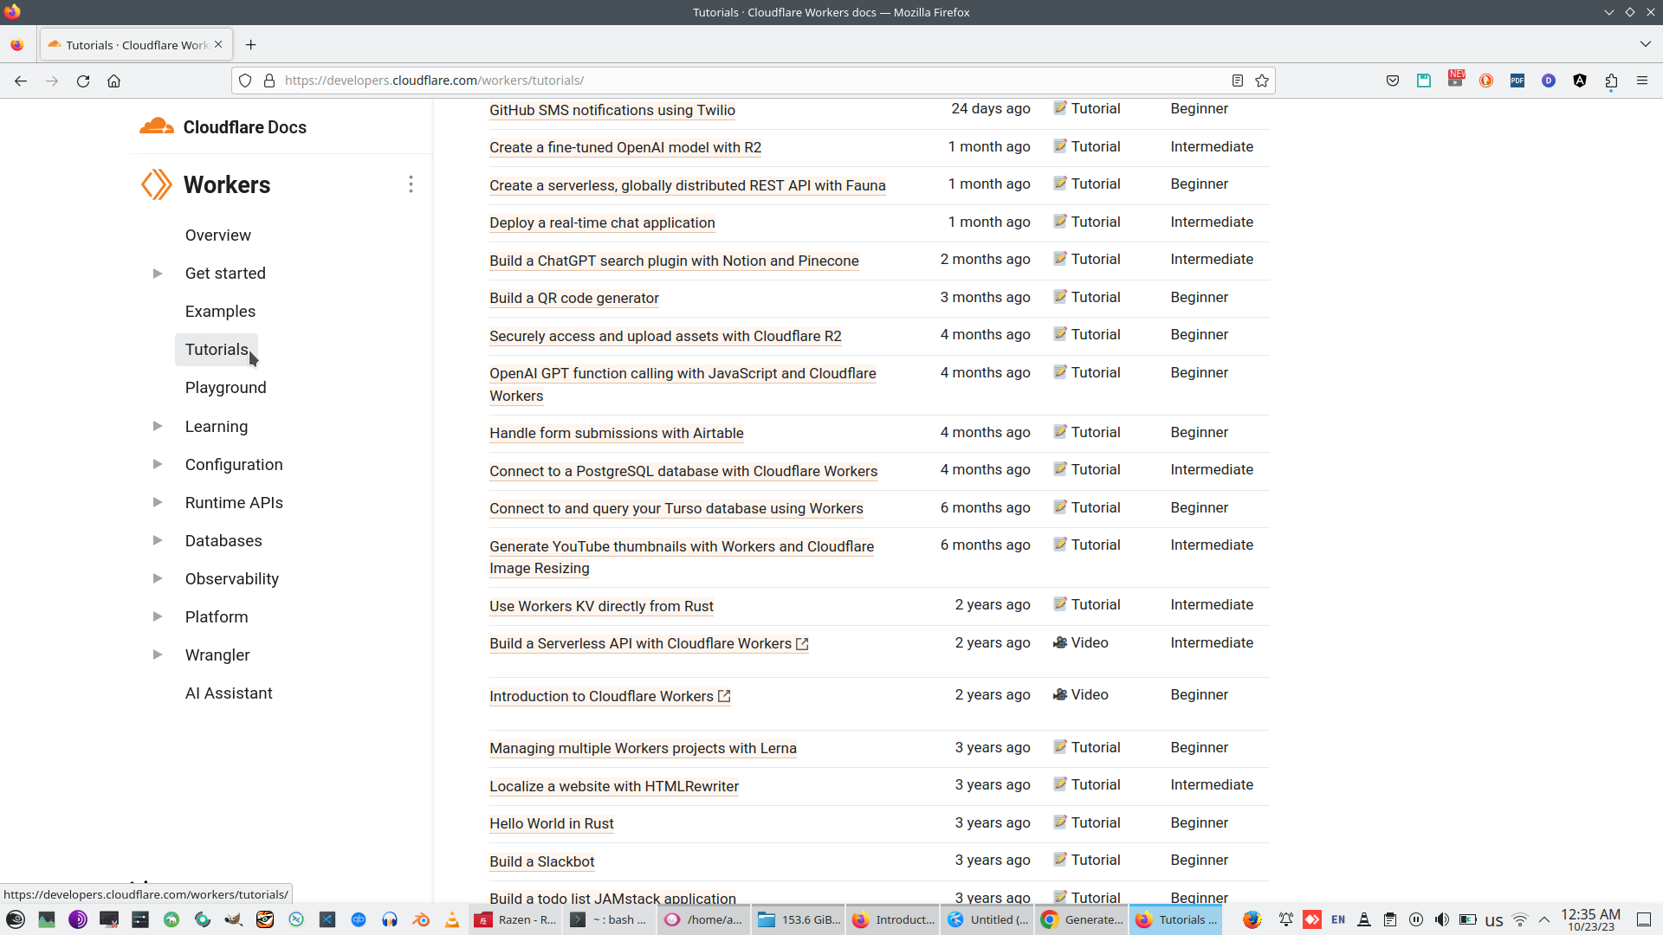Click Save to Pocket icon
The width and height of the screenshot is (1663, 935).
click(1393, 81)
